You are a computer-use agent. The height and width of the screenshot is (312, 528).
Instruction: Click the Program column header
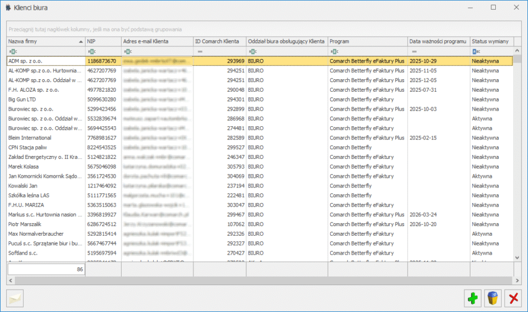pyautogui.click(x=366, y=41)
